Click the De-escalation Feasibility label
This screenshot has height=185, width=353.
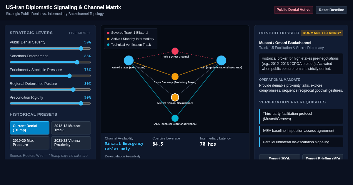pos(123,156)
